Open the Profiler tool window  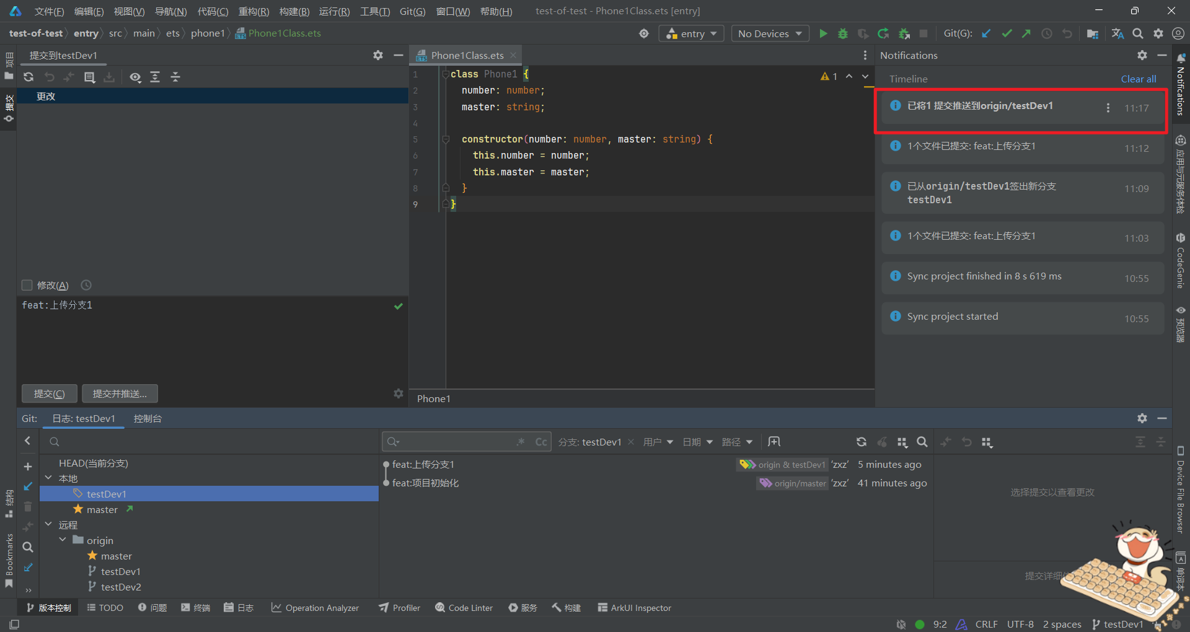click(x=400, y=607)
